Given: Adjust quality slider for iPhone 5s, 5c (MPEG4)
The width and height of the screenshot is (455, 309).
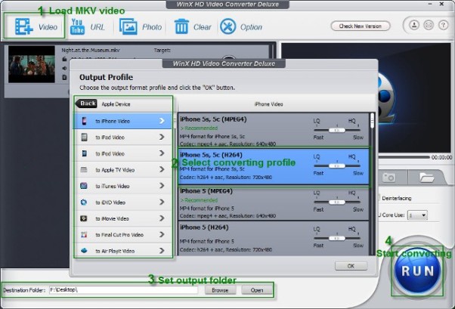Looking at the screenshot, I should pyautogui.click(x=337, y=130).
